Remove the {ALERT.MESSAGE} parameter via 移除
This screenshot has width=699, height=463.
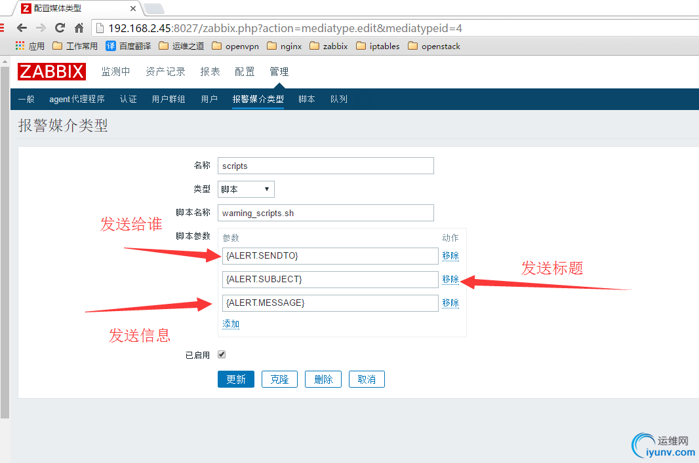(x=450, y=303)
